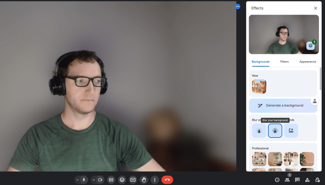
Task: Open meeting details info icon
Action: [277, 179]
